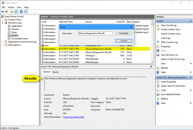Click Refresh in System actions section

[164, 68]
